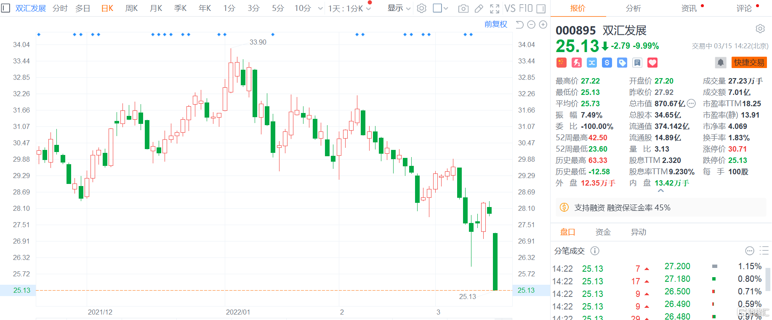Toggle the right side panel layout icon
This screenshot has width=772, height=320.
point(541,8)
